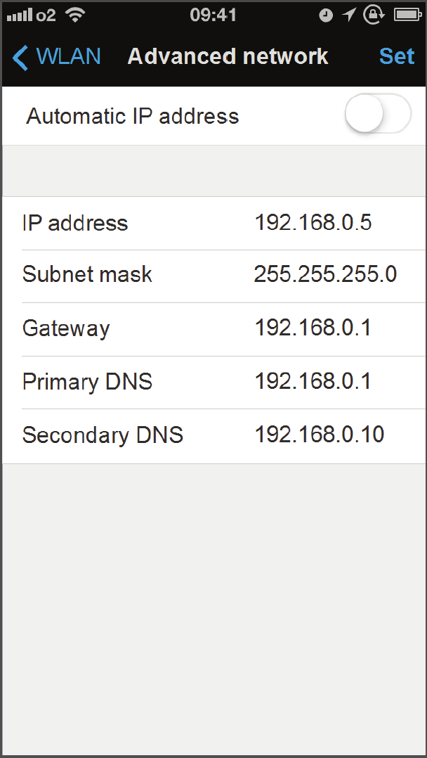This screenshot has height=758, width=427.
Task: Edit the Primary DNS value field
Action: pyautogui.click(x=313, y=381)
